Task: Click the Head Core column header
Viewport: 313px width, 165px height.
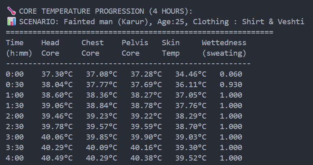Action: click(x=50, y=48)
